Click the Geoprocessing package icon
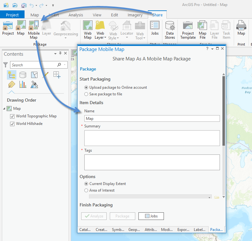 [x=65, y=26]
